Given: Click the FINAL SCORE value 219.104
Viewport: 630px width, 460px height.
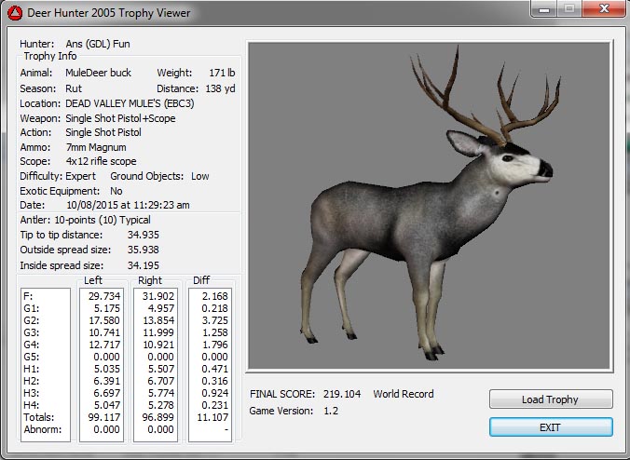Looking at the screenshot, I should (x=341, y=394).
